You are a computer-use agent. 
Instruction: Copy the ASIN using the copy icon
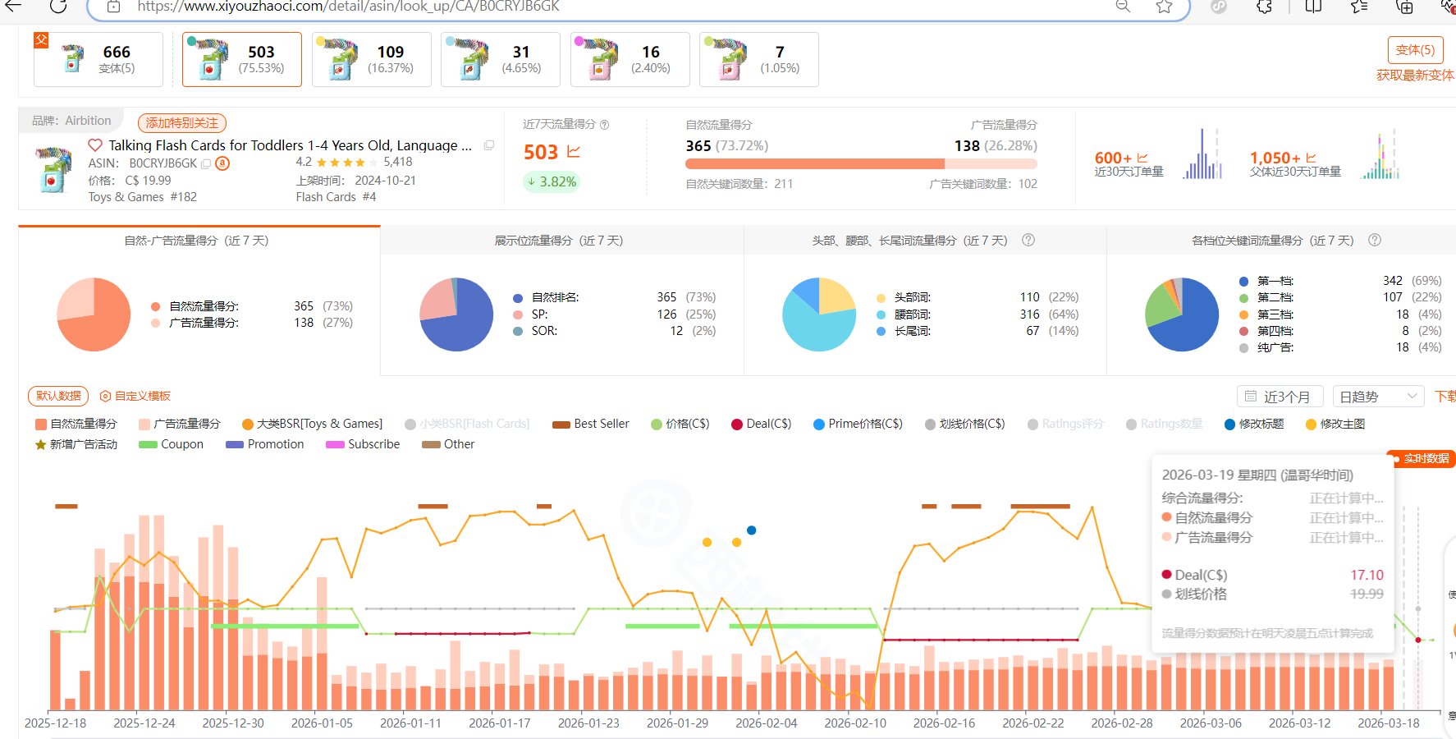[x=207, y=164]
